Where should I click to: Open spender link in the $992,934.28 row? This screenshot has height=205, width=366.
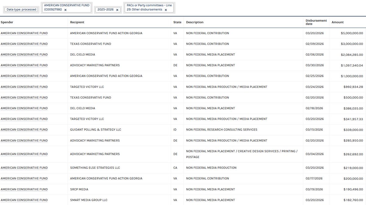(24, 87)
